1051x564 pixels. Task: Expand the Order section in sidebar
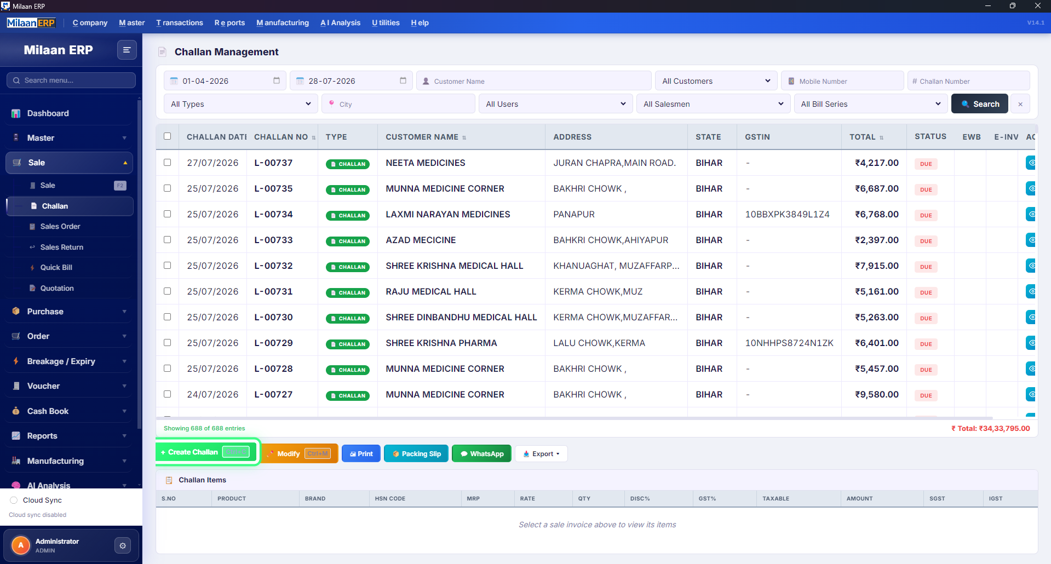pos(69,336)
